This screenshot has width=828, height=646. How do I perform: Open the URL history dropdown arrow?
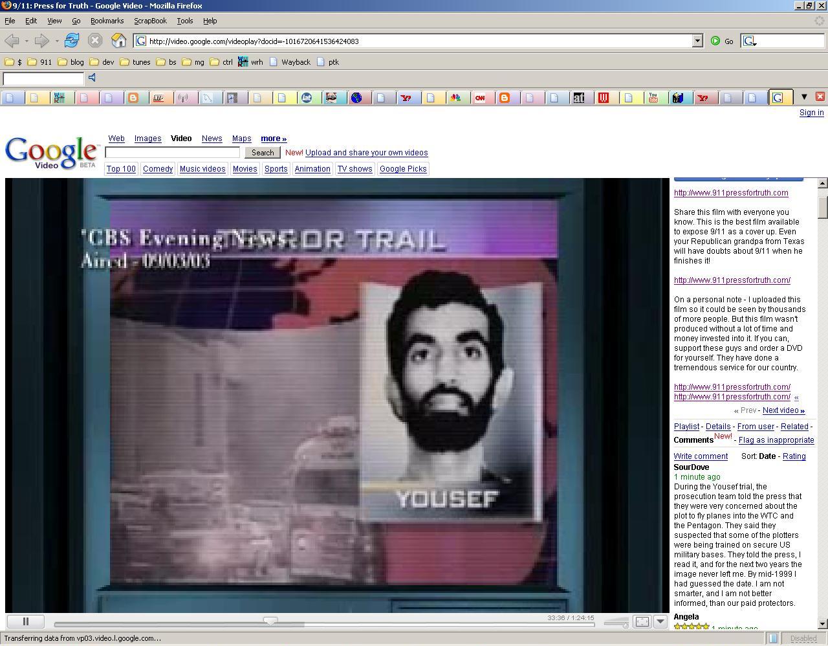click(x=697, y=41)
